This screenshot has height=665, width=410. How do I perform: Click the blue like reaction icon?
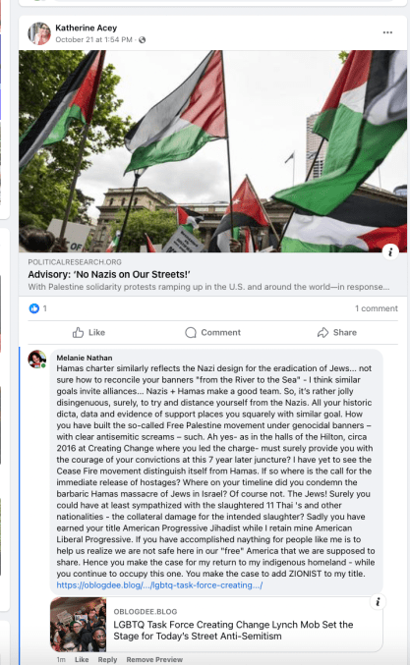click(x=34, y=308)
